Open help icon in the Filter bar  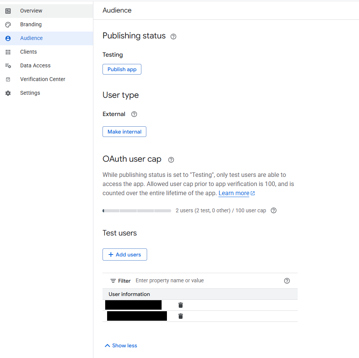coord(287,281)
